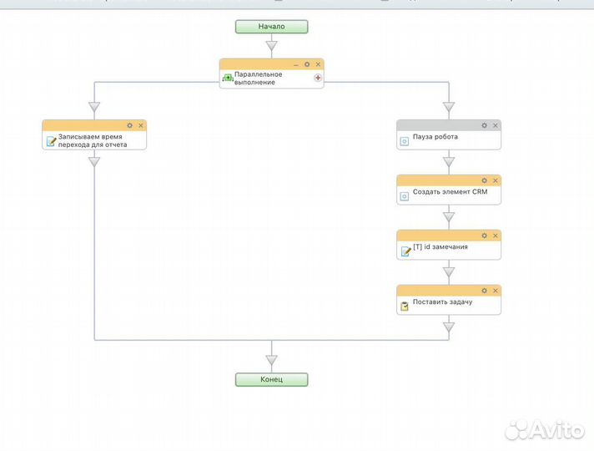Open settings gear of Создать элемент CRM

point(484,180)
